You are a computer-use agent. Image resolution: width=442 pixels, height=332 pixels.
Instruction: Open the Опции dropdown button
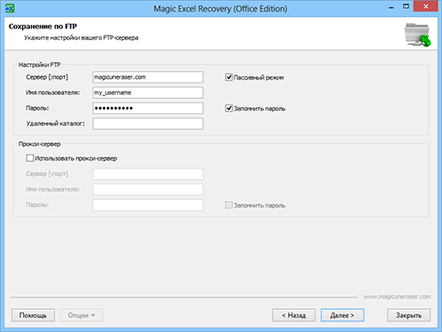click(81, 315)
